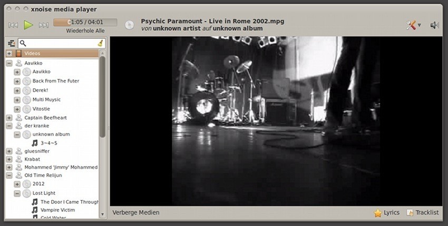
Task: Select The Door I Came Through track
Action: [x=70, y=202]
